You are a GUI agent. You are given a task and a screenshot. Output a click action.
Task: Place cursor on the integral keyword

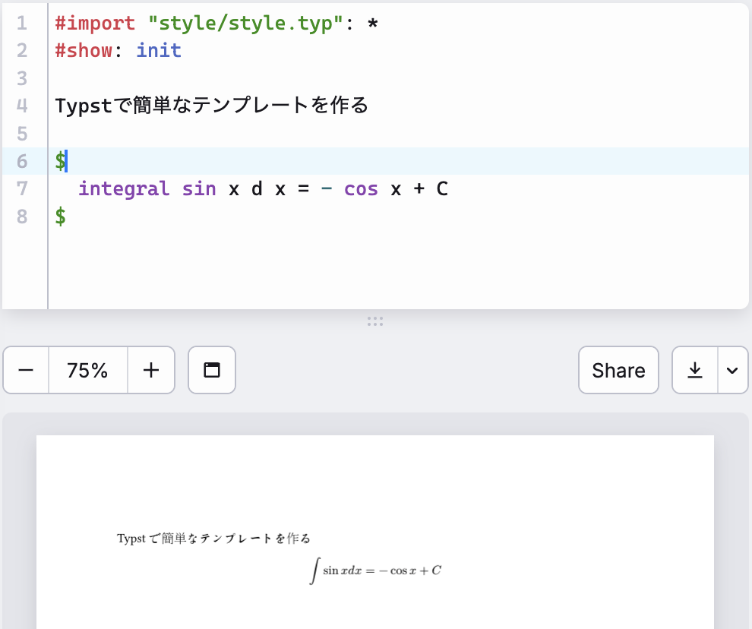coord(124,188)
